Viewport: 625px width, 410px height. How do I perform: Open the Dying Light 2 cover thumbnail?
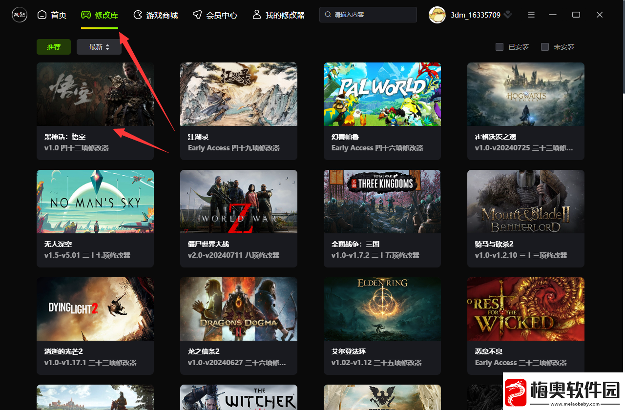(95, 309)
